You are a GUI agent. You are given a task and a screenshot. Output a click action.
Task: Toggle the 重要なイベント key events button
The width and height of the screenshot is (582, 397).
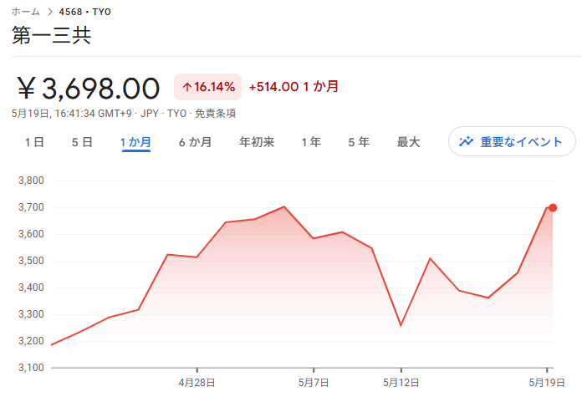coord(513,141)
